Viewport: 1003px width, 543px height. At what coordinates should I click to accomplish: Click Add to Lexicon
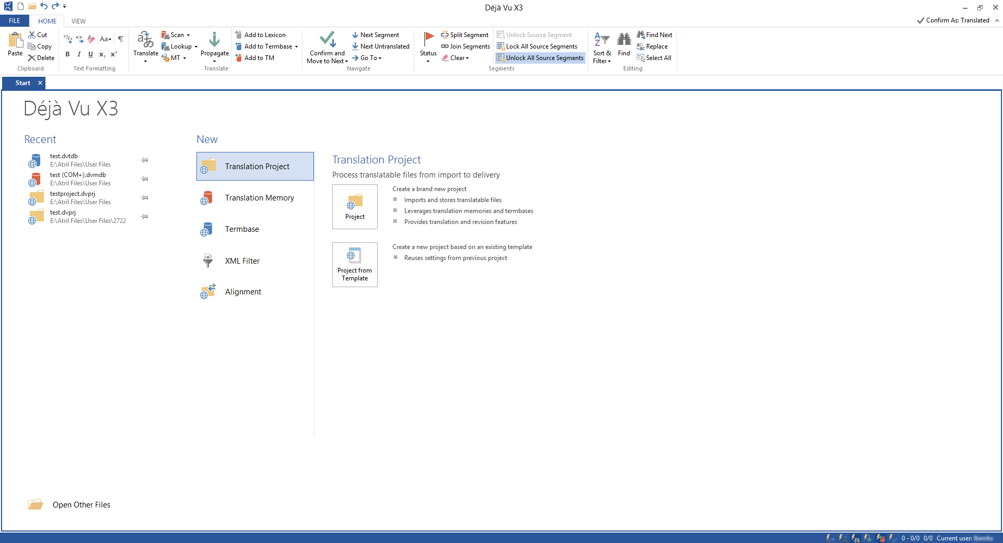tap(260, 35)
